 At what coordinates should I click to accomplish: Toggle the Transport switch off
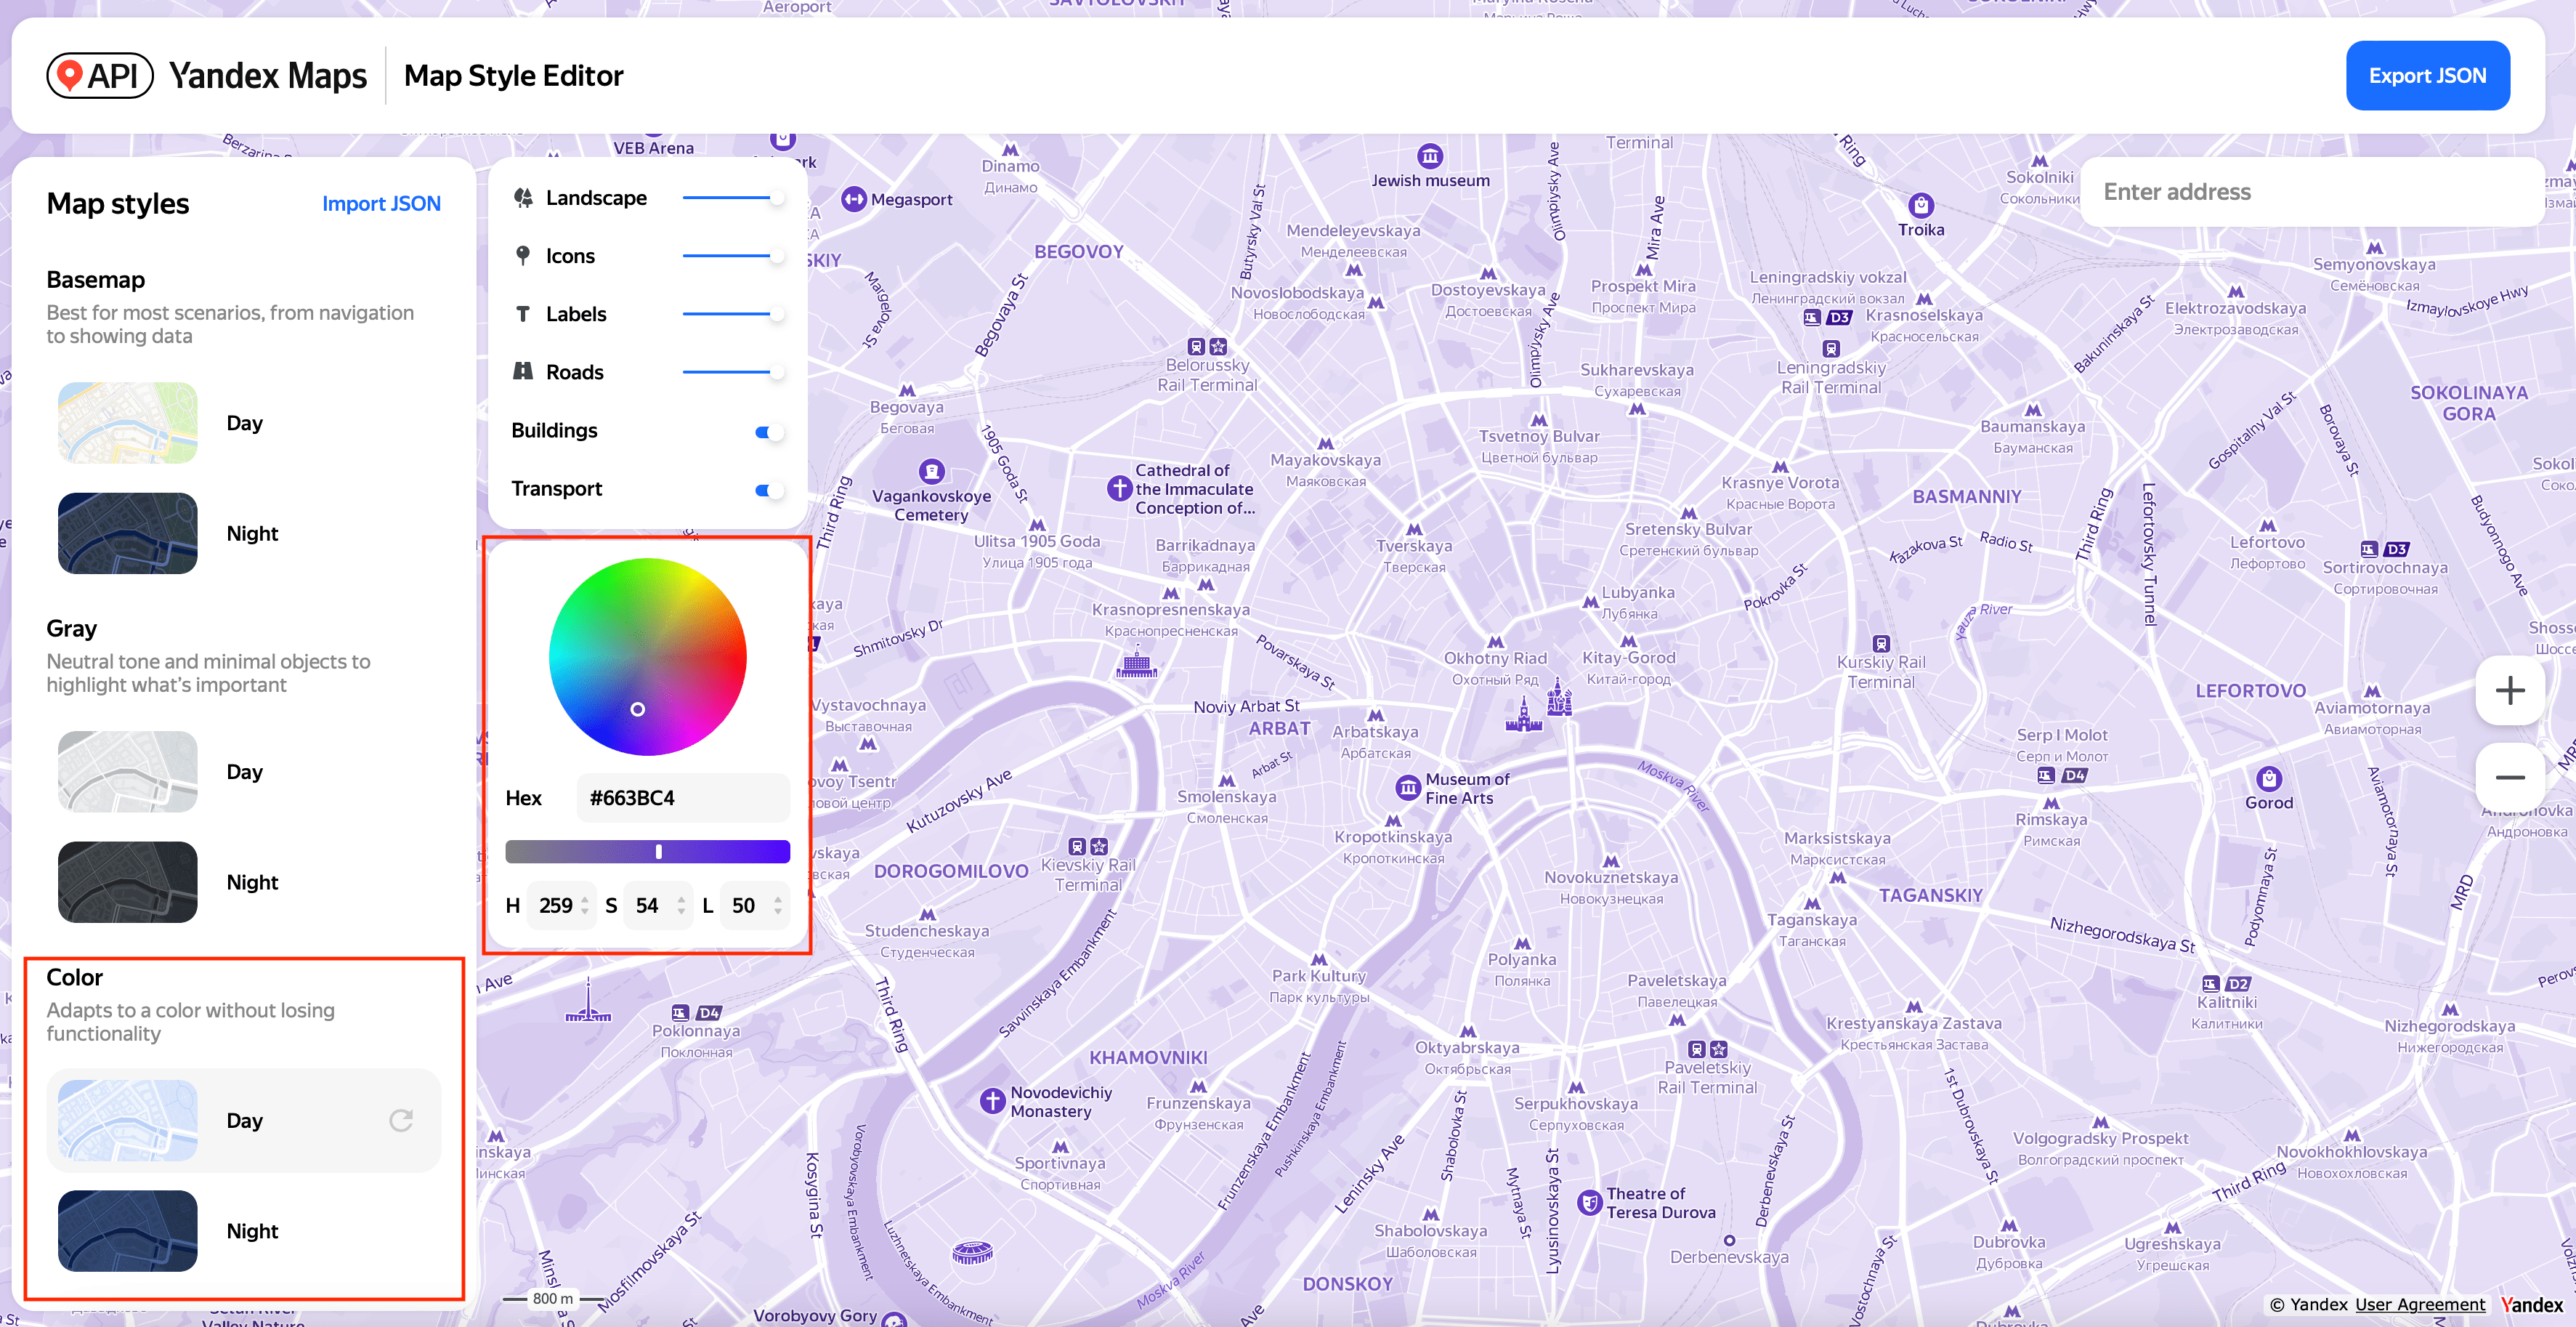pyautogui.click(x=768, y=490)
